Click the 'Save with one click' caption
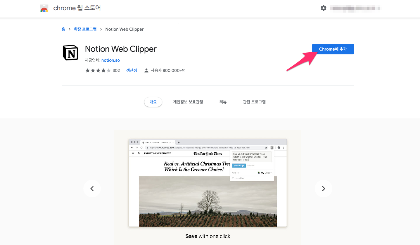This screenshot has width=420, height=245. coord(208,236)
